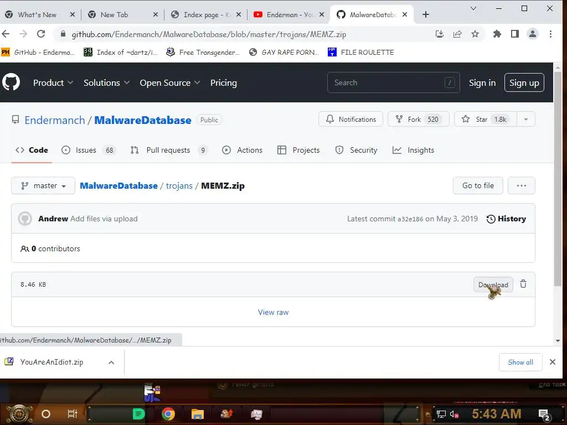Open the Pricing page link
567x425 pixels.
tap(224, 83)
